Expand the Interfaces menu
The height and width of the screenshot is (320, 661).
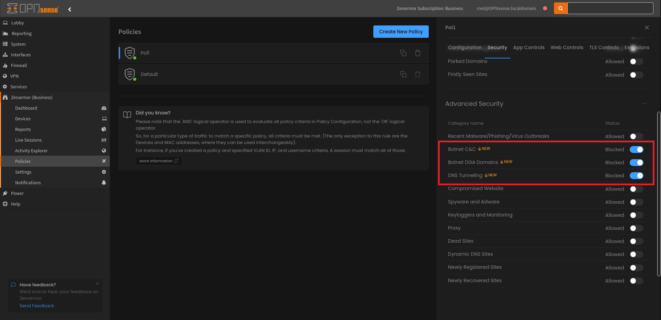55,55
